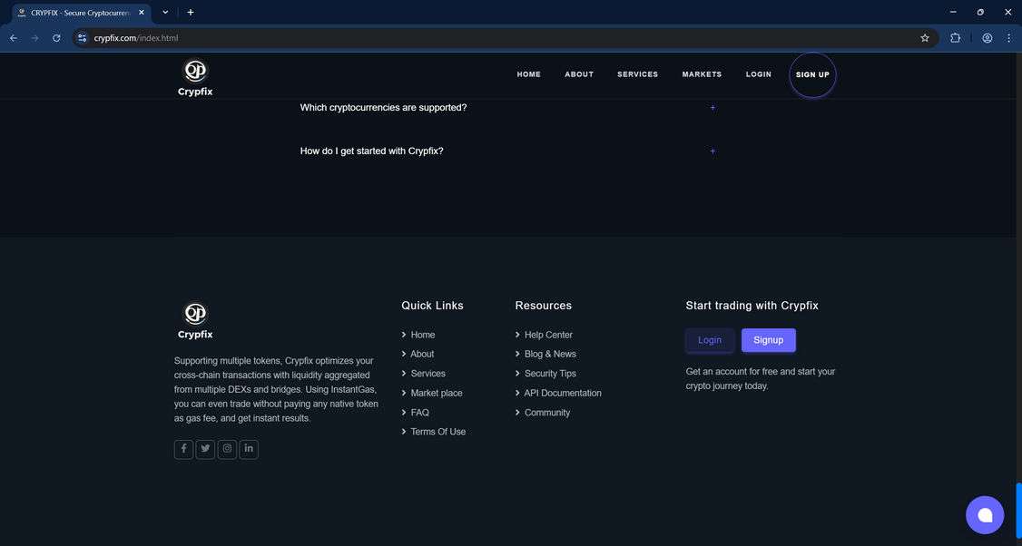Image resolution: width=1022 pixels, height=546 pixels.
Task: Open the Chrome three-dot menu
Action: click(x=1008, y=38)
